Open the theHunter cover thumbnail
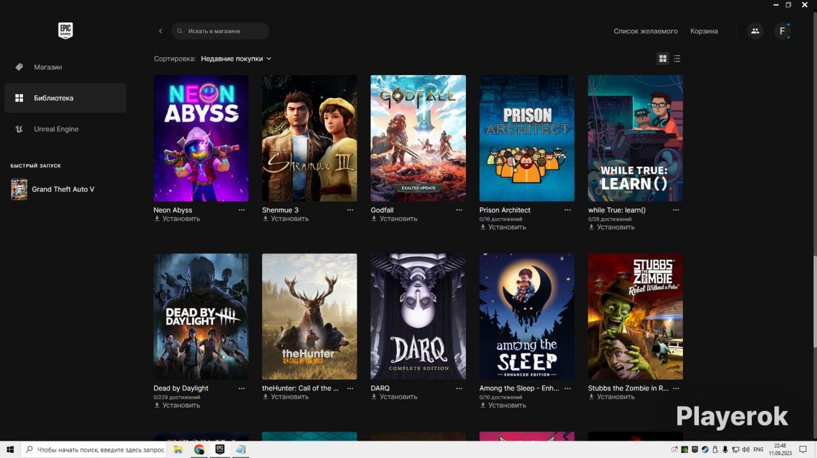The width and height of the screenshot is (817, 458). point(310,317)
